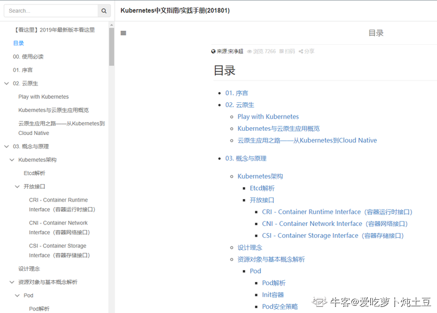
Task: Follow CSI - Container Storage Interface content link
Action: [x=333, y=236]
